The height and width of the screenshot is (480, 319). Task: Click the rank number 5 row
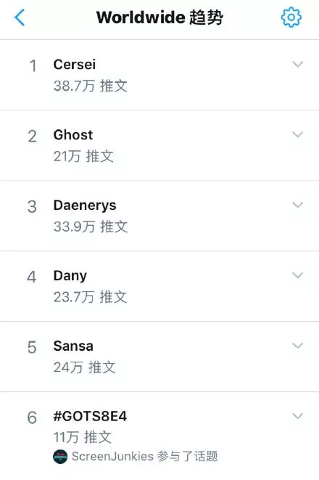pos(159,357)
